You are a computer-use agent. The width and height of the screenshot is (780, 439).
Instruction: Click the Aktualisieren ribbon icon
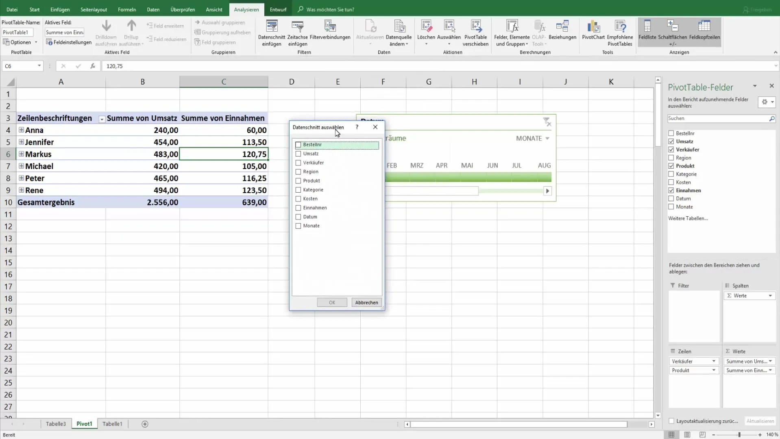[370, 27]
